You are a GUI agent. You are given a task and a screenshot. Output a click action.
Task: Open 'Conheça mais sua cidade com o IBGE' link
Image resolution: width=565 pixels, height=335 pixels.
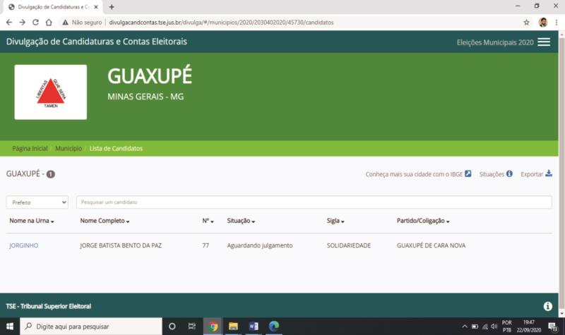coord(414,174)
